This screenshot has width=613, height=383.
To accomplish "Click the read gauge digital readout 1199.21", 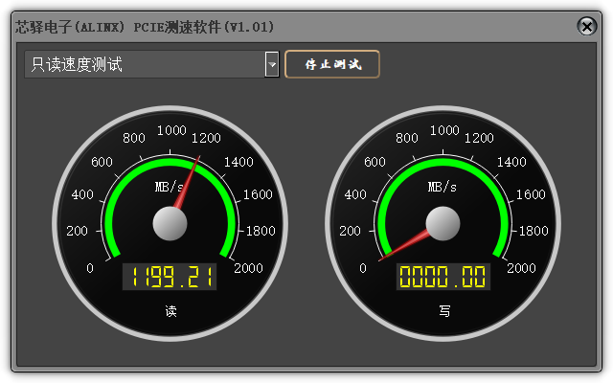I will [x=170, y=277].
